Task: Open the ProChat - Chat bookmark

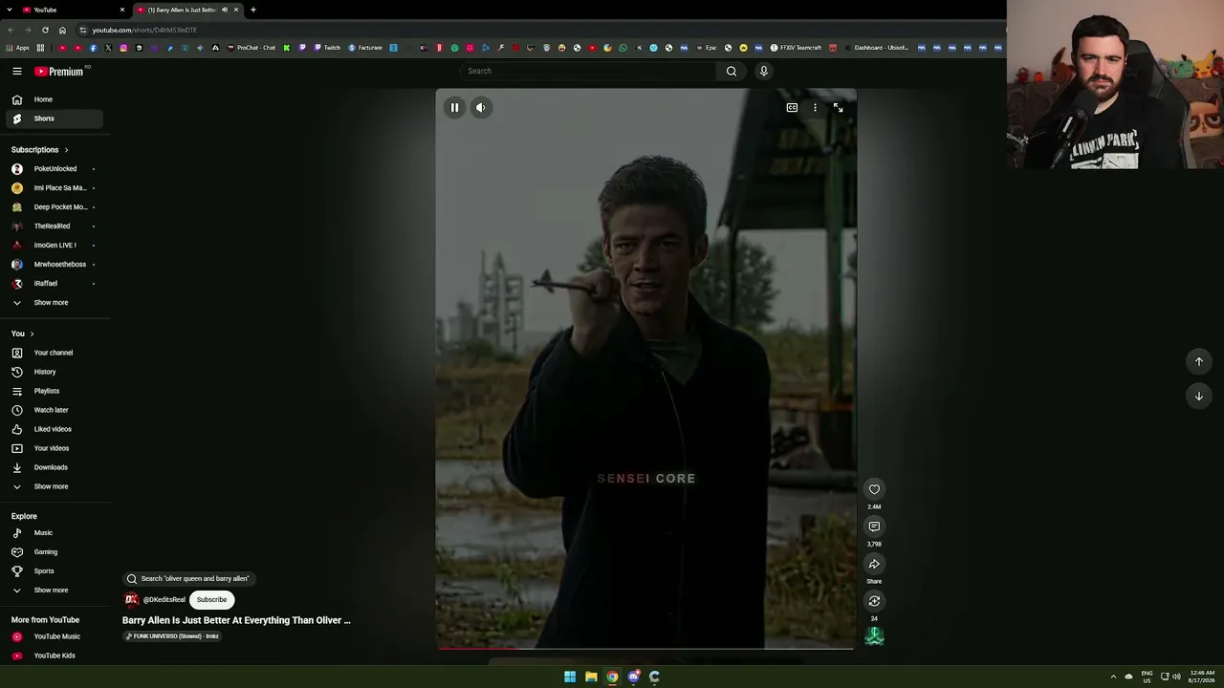Action: point(251,48)
